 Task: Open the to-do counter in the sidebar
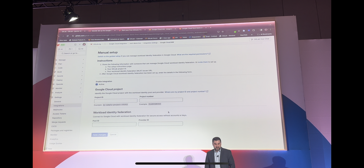click(x=81, y=49)
